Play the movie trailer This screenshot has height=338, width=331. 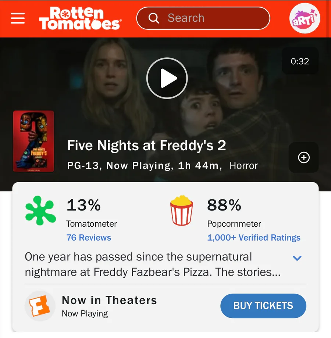tap(167, 78)
